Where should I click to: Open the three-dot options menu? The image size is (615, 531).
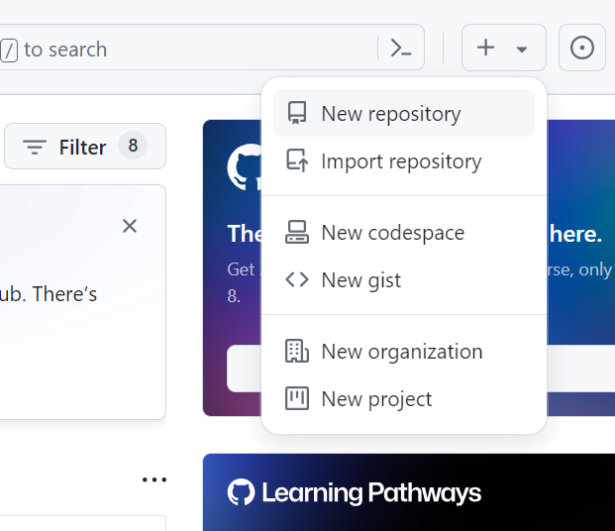pos(154,479)
